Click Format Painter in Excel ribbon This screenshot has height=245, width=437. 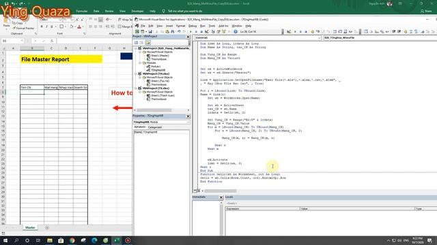(23, 28)
